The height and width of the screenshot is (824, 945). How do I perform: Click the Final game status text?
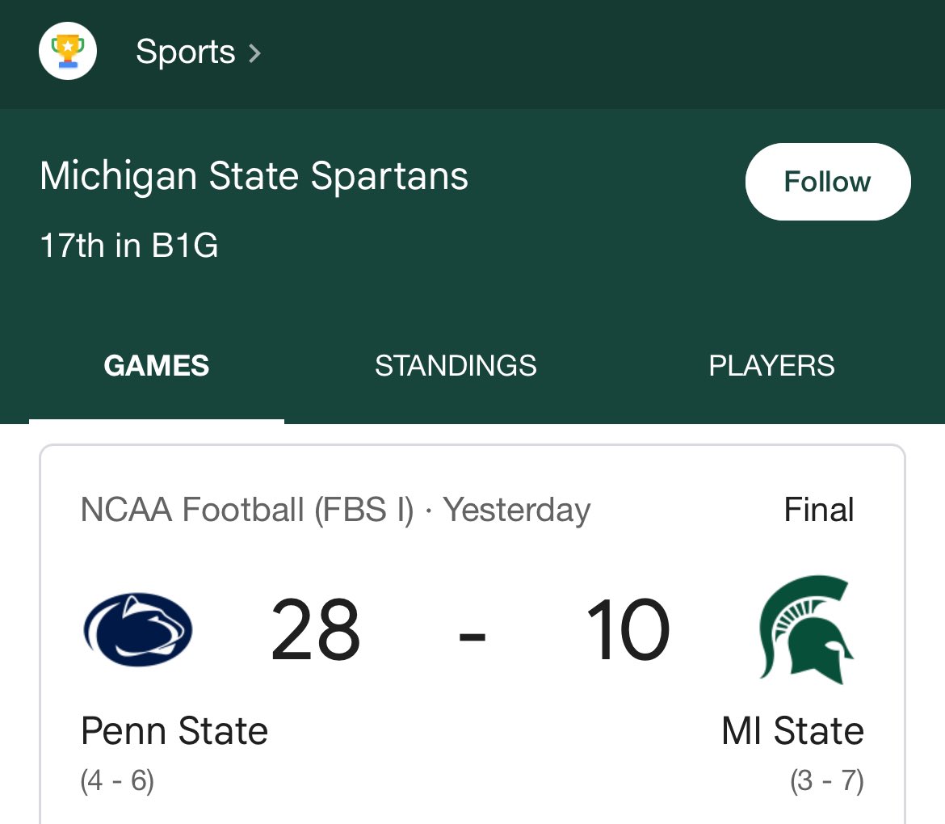[x=818, y=510]
